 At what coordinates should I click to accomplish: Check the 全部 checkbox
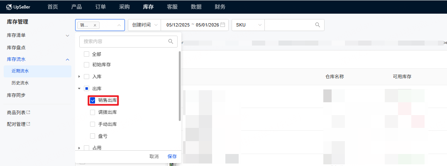(x=86, y=54)
